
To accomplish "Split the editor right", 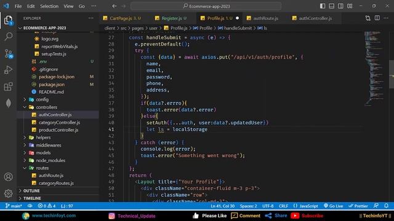I will pos(377,18).
